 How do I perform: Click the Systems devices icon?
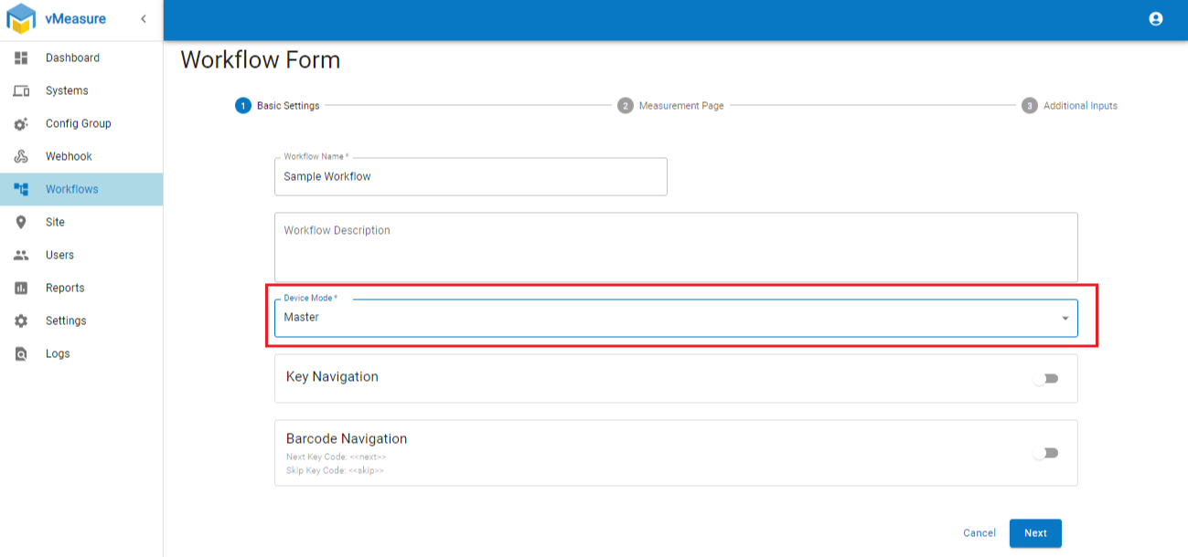(x=21, y=90)
